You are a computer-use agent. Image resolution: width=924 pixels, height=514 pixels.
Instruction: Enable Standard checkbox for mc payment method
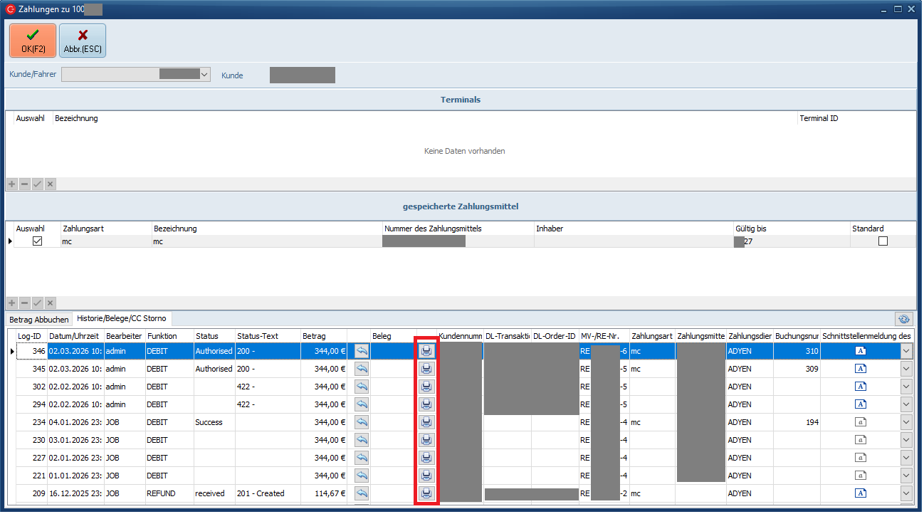883,241
